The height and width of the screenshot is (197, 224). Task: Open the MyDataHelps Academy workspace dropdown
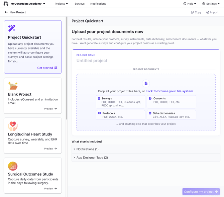point(28,4)
